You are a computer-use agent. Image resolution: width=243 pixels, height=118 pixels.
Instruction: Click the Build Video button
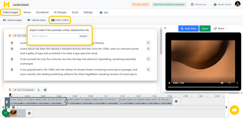pos(189,28)
